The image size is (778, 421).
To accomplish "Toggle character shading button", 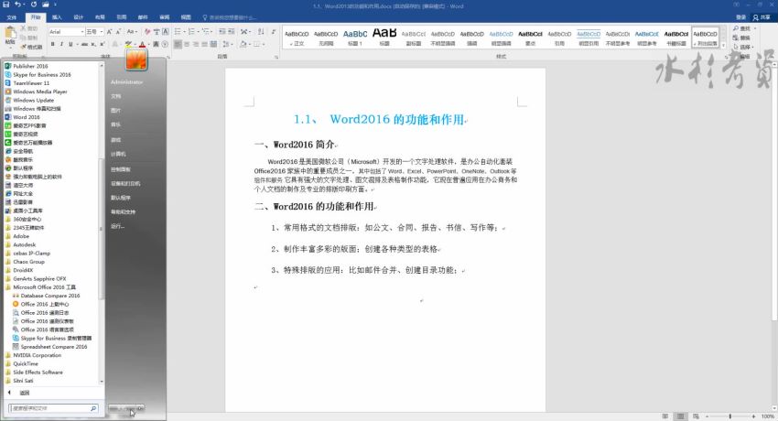I will coord(156,44).
